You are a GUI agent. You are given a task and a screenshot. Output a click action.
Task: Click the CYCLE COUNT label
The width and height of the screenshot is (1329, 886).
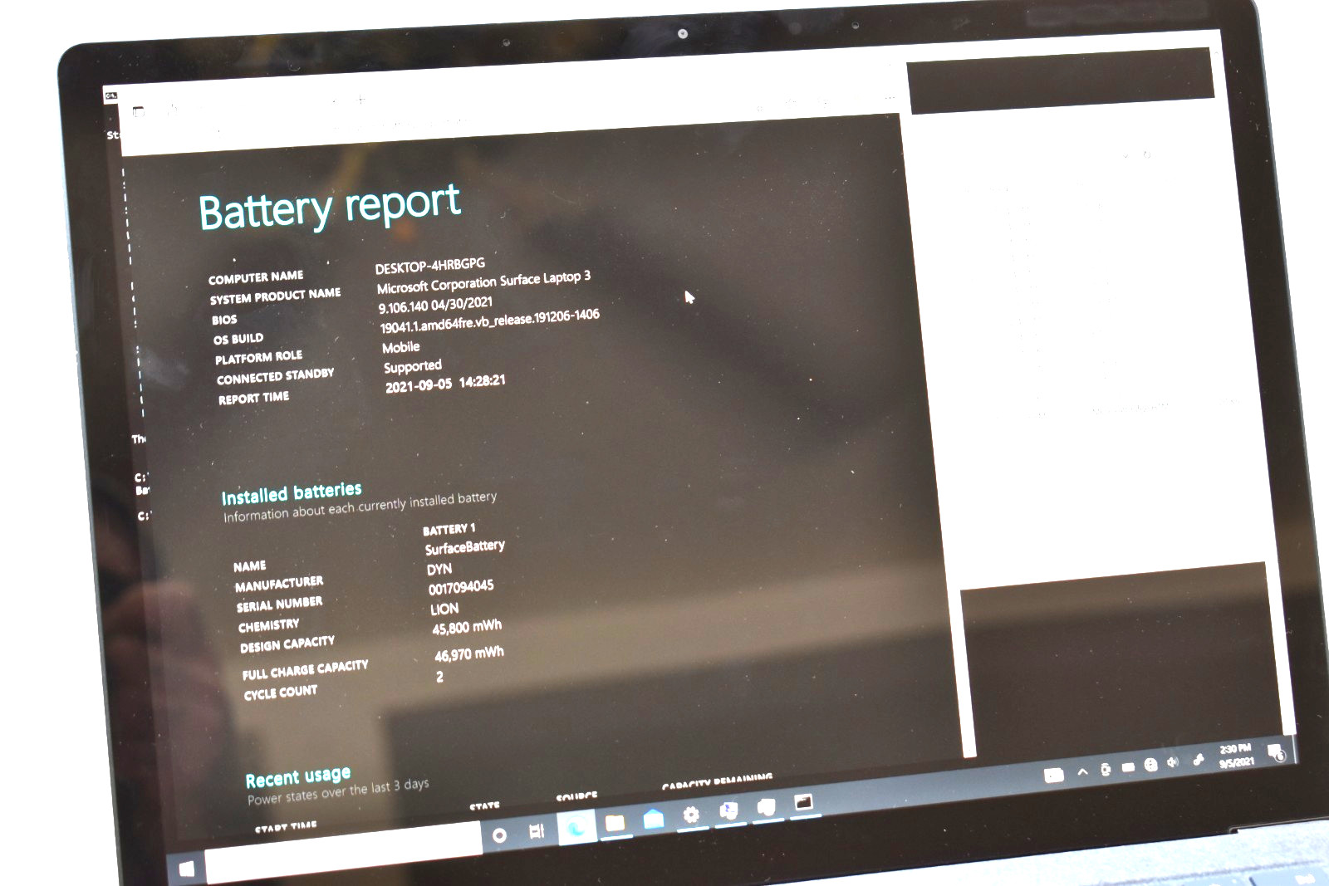280,693
